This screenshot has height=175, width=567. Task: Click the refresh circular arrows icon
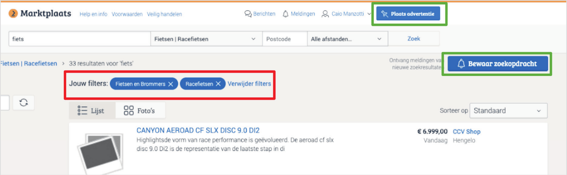coord(24,103)
